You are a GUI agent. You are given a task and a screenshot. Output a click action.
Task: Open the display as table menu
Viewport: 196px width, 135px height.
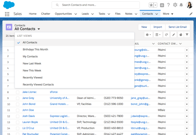(x=158, y=35)
